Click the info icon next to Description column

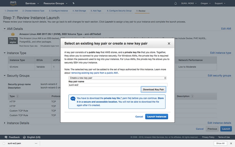pyautogui.click(x=192, y=96)
